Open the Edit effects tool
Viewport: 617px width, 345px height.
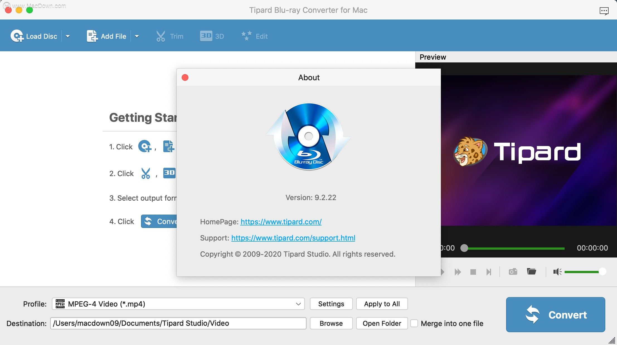coord(254,36)
